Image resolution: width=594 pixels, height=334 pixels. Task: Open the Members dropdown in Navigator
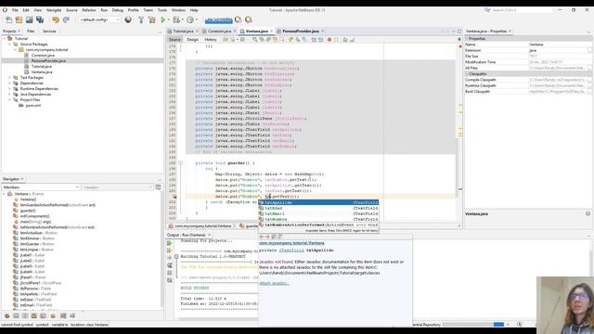click(x=41, y=187)
